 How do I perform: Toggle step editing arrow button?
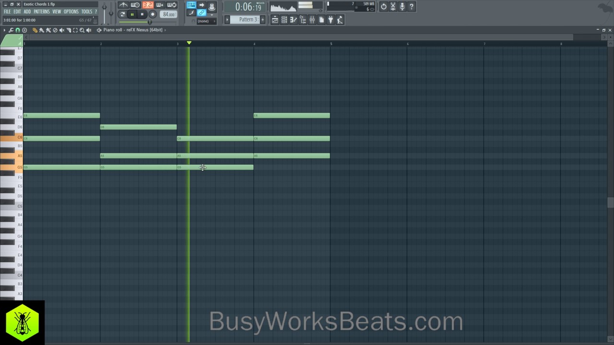pyautogui.click(x=201, y=5)
